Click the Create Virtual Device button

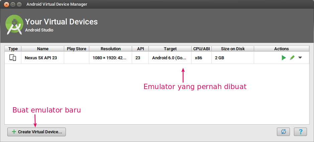pos(37,132)
